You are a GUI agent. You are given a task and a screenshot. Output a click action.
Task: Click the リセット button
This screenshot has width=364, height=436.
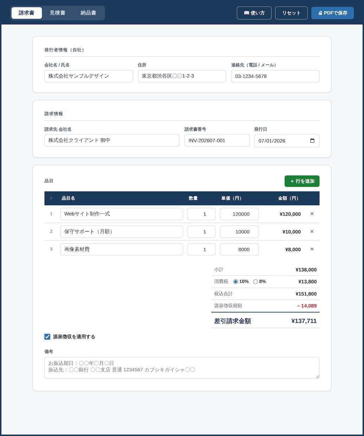291,13
